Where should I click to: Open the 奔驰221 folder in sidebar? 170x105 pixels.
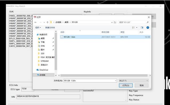(43, 65)
